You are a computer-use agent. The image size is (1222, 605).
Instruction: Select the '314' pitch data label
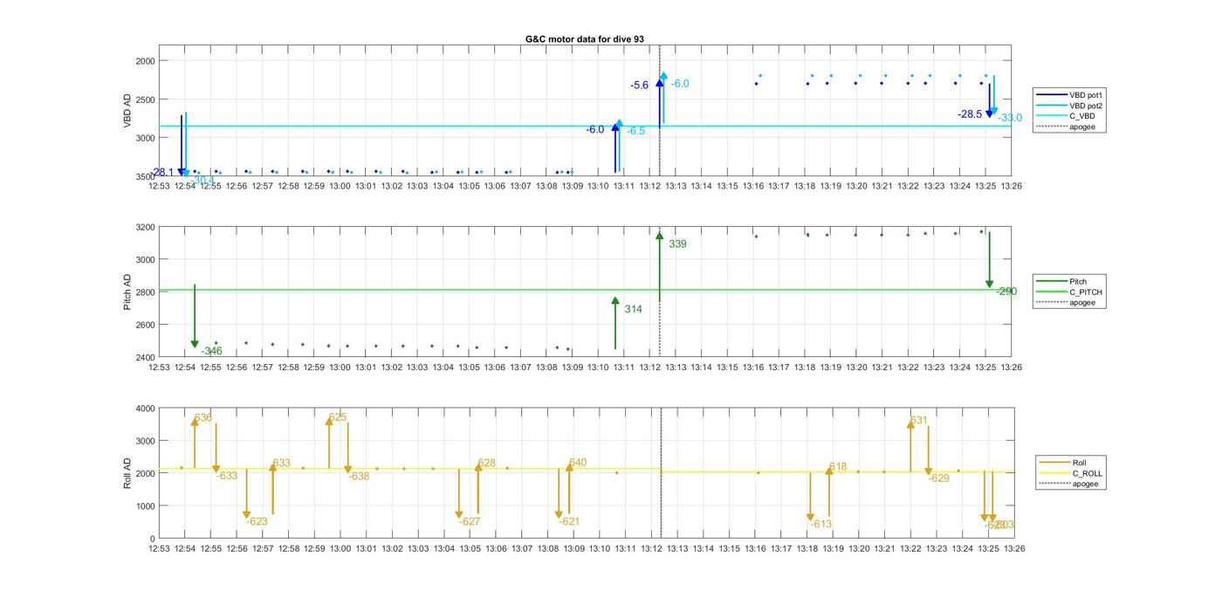633,309
